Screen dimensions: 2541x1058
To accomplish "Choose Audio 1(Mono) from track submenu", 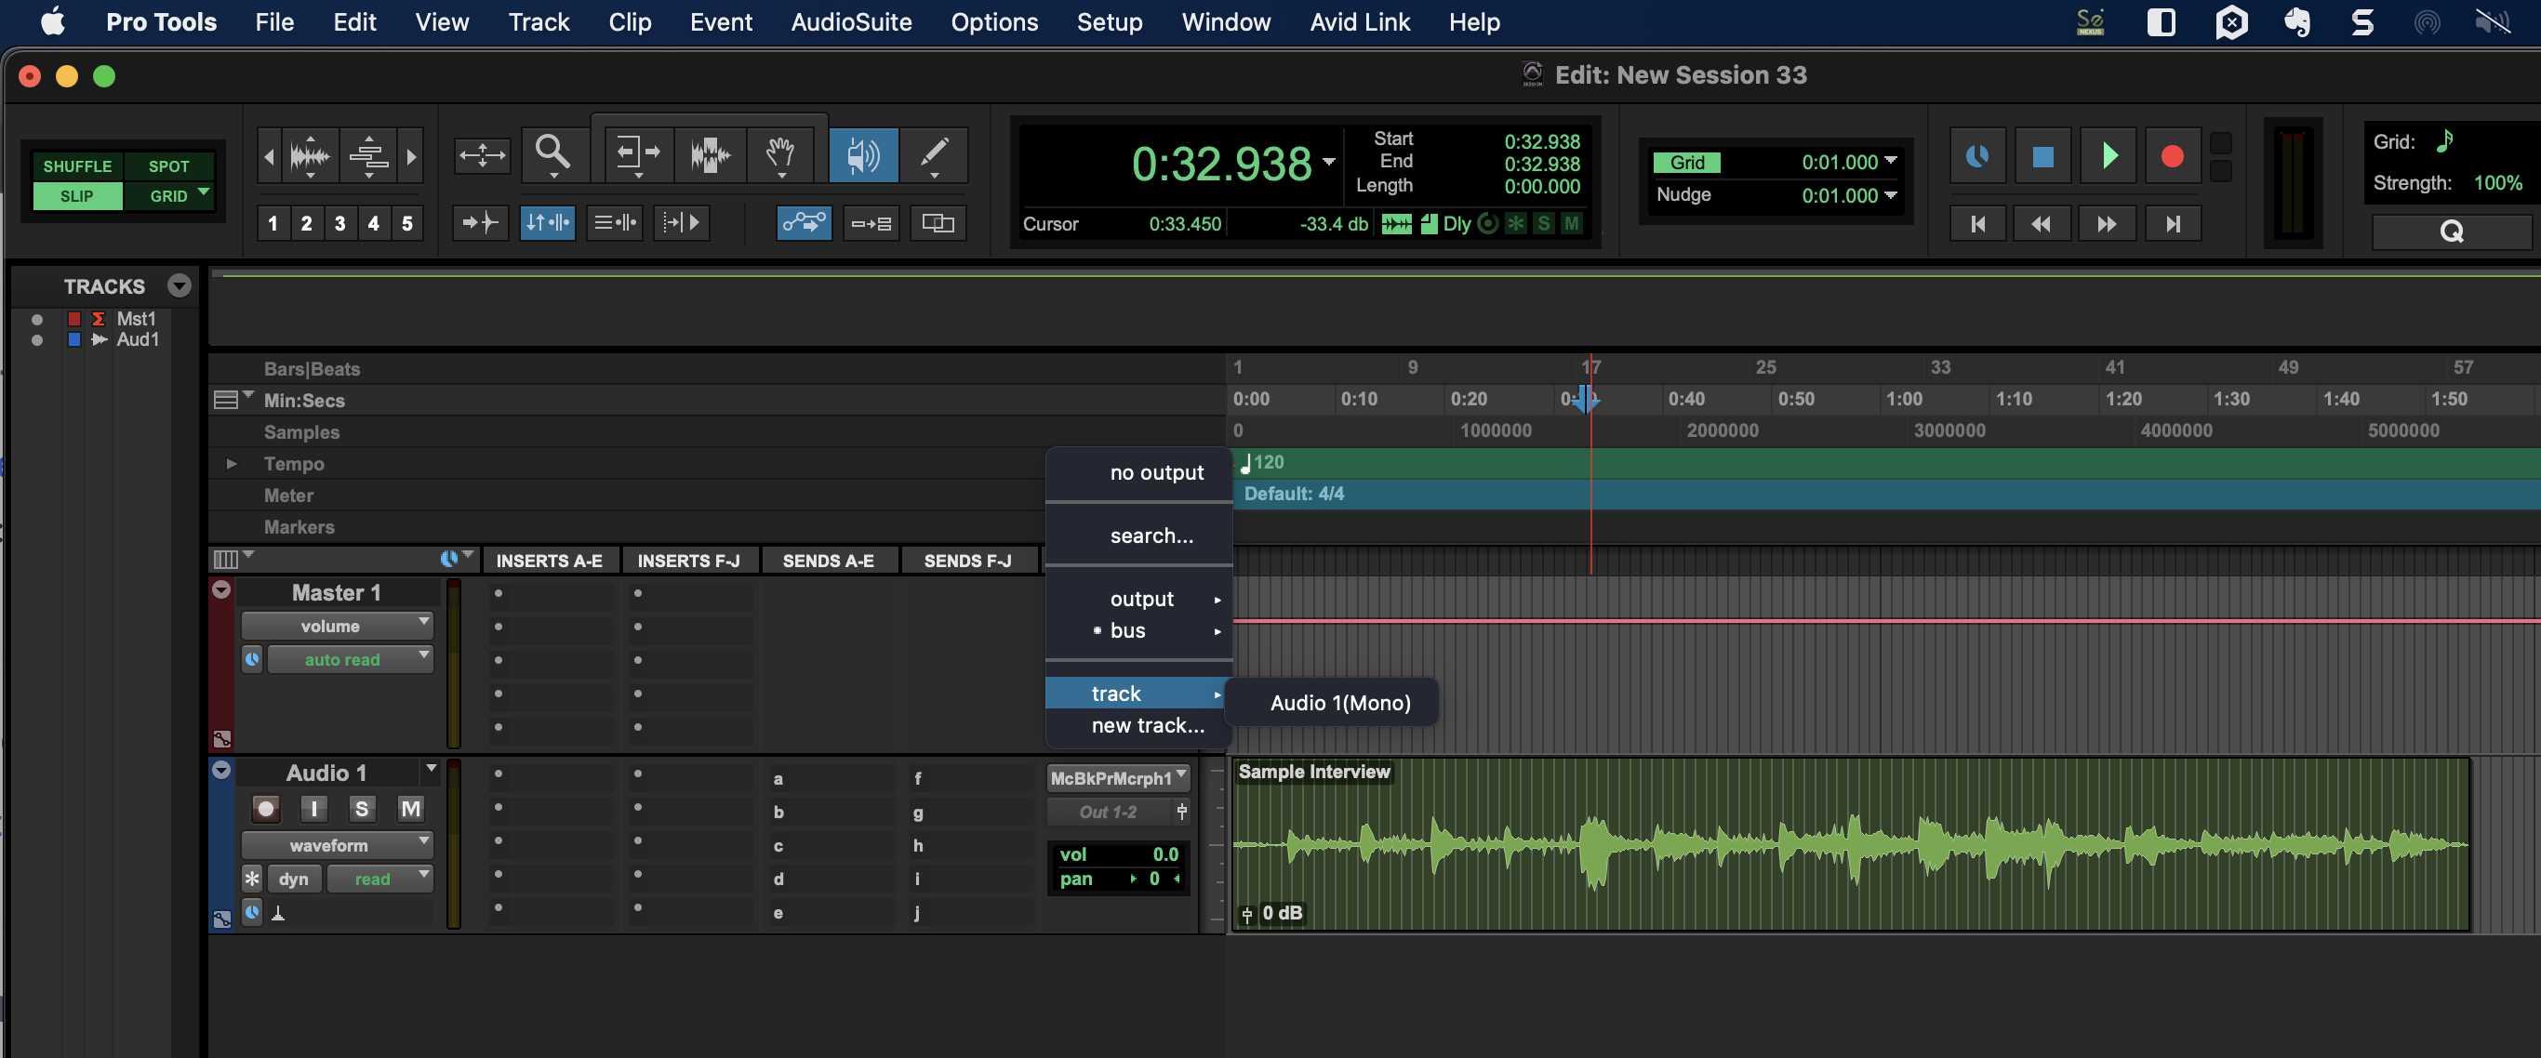I will pos(1339,703).
